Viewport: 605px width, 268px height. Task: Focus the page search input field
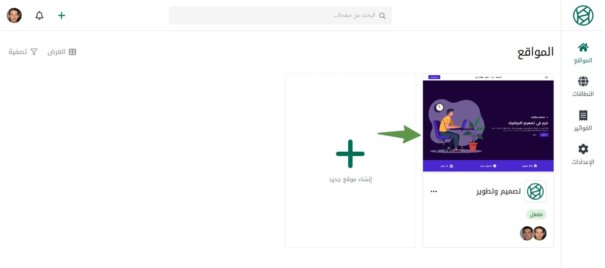pyautogui.click(x=275, y=15)
